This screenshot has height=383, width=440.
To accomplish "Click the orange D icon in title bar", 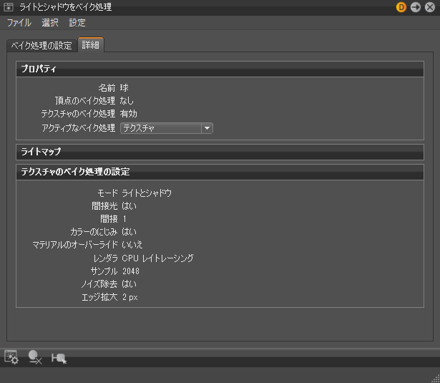I will coord(401,7).
